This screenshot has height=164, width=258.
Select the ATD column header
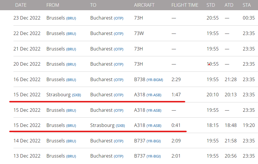pos(229,5)
